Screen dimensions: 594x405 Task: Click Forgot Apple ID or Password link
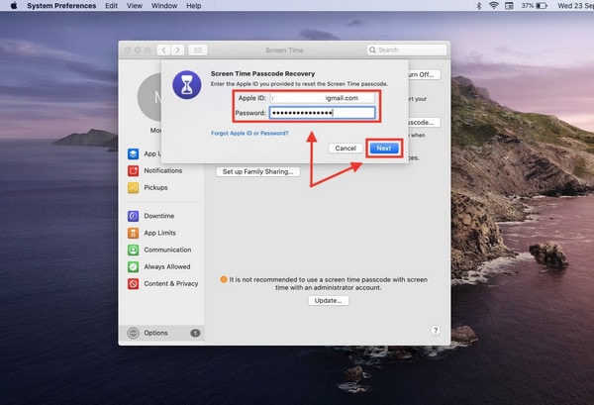click(x=249, y=133)
